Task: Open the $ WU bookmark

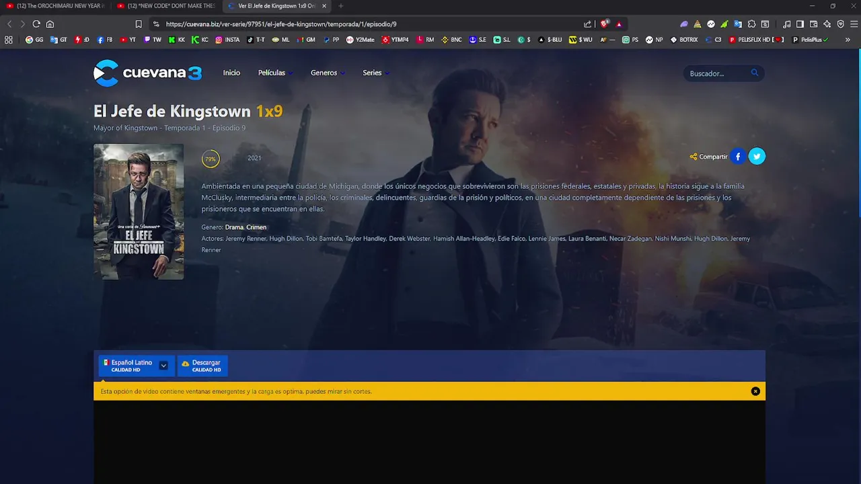Action: click(581, 40)
